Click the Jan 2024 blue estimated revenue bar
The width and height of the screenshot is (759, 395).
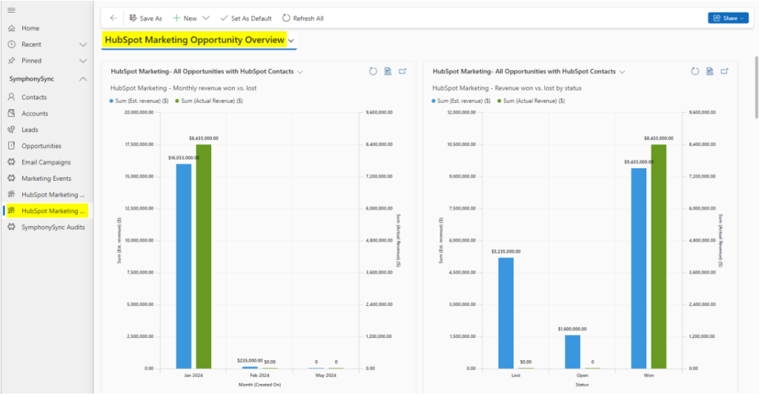(184, 266)
